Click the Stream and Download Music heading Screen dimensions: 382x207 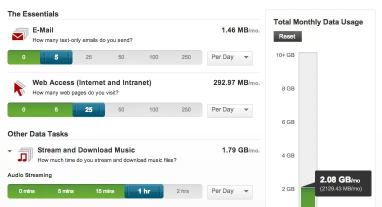pyautogui.click(x=86, y=150)
